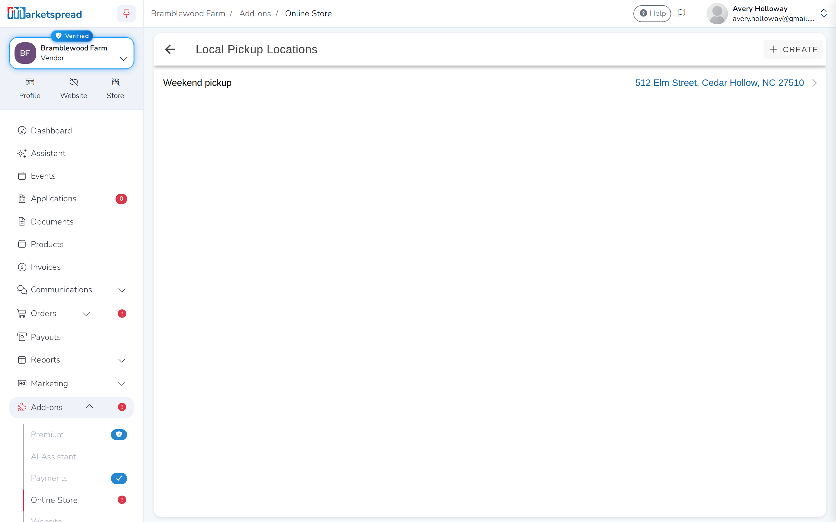Click the Help button

(x=652, y=13)
